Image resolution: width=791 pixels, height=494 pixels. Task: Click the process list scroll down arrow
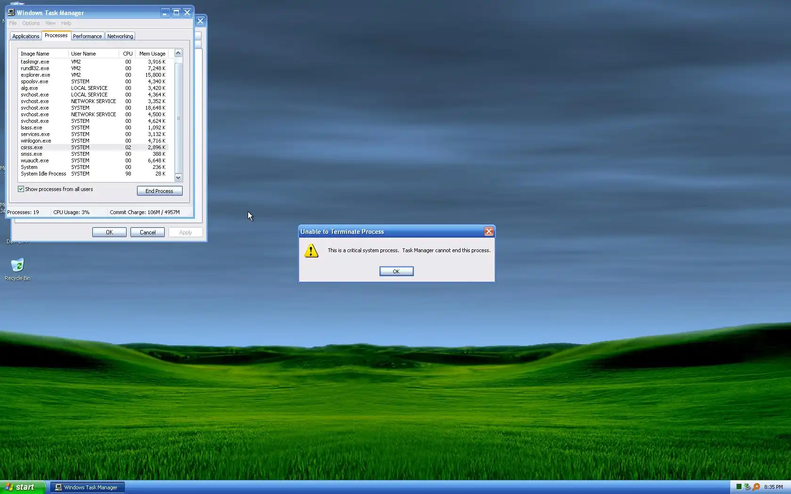178,177
